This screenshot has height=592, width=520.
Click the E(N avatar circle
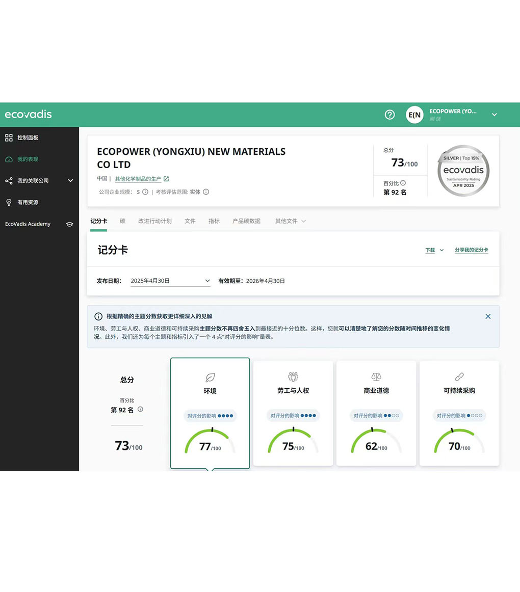tap(414, 115)
